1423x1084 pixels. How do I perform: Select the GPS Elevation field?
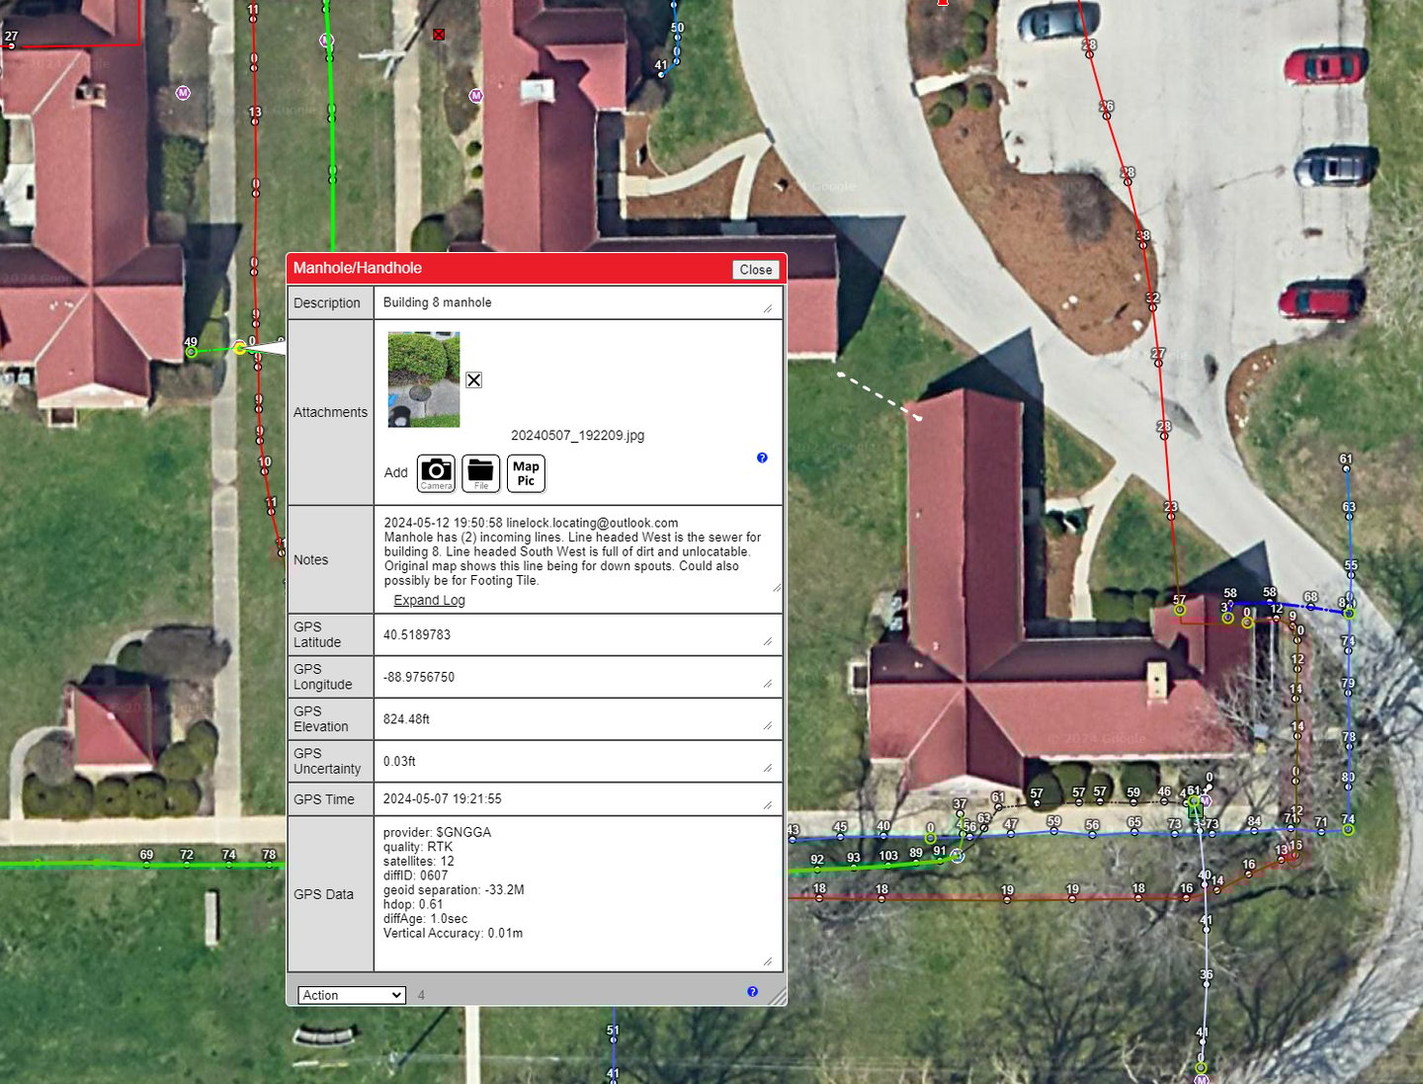click(x=578, y=719)
